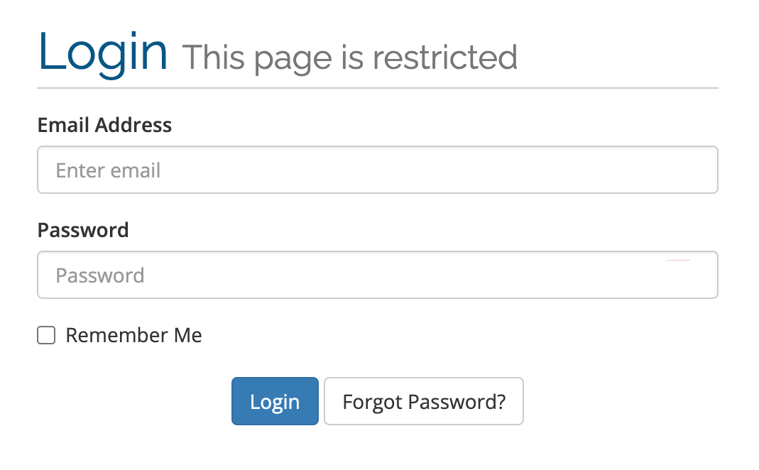Screen dimensions: 759x470
Task: Click the 'This page is restricted' subtitle text
Action: [x=350, y=57]
